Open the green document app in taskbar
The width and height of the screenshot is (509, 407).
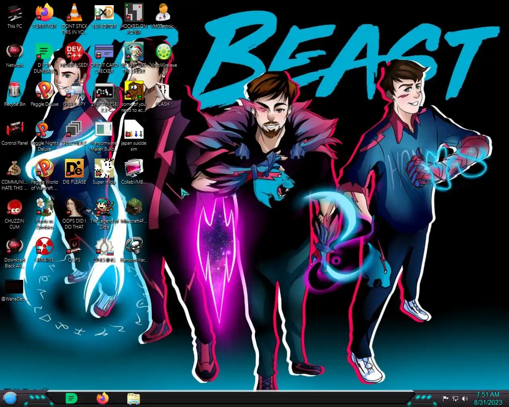coord(71,398)
